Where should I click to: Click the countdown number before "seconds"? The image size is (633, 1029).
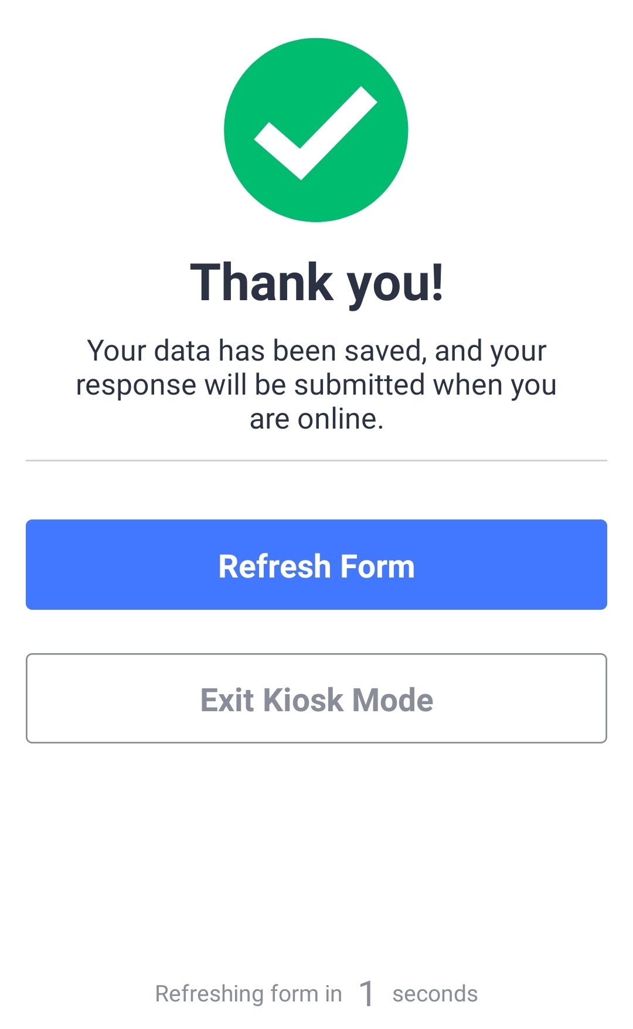(367, 994)
